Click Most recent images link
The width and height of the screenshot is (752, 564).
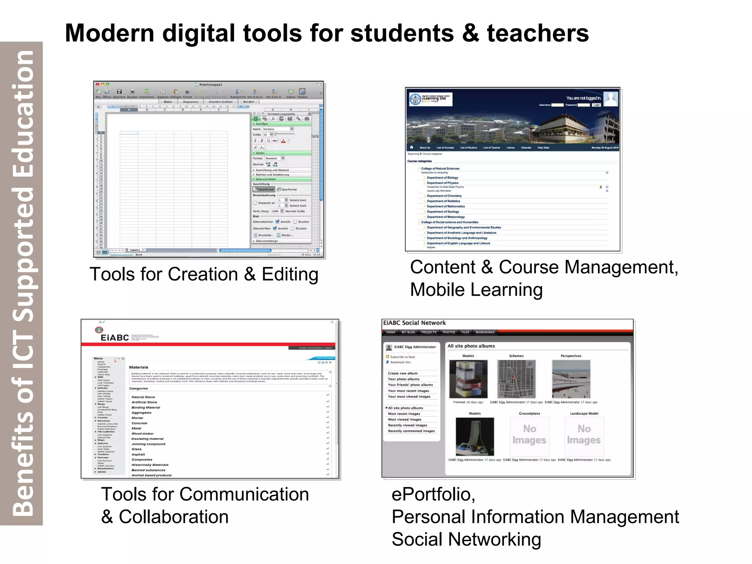point(404,414)
